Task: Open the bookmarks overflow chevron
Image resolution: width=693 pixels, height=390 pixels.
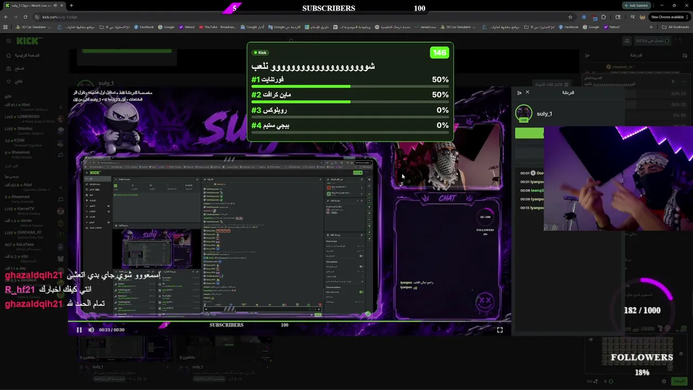Action: pos(651,27)
